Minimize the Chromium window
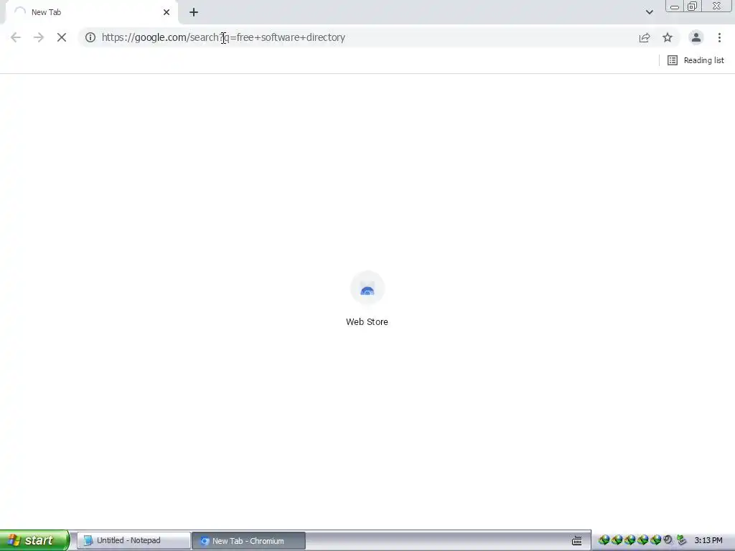The width and height of the screenshot is (735, 551). click(x=674, y=6)
